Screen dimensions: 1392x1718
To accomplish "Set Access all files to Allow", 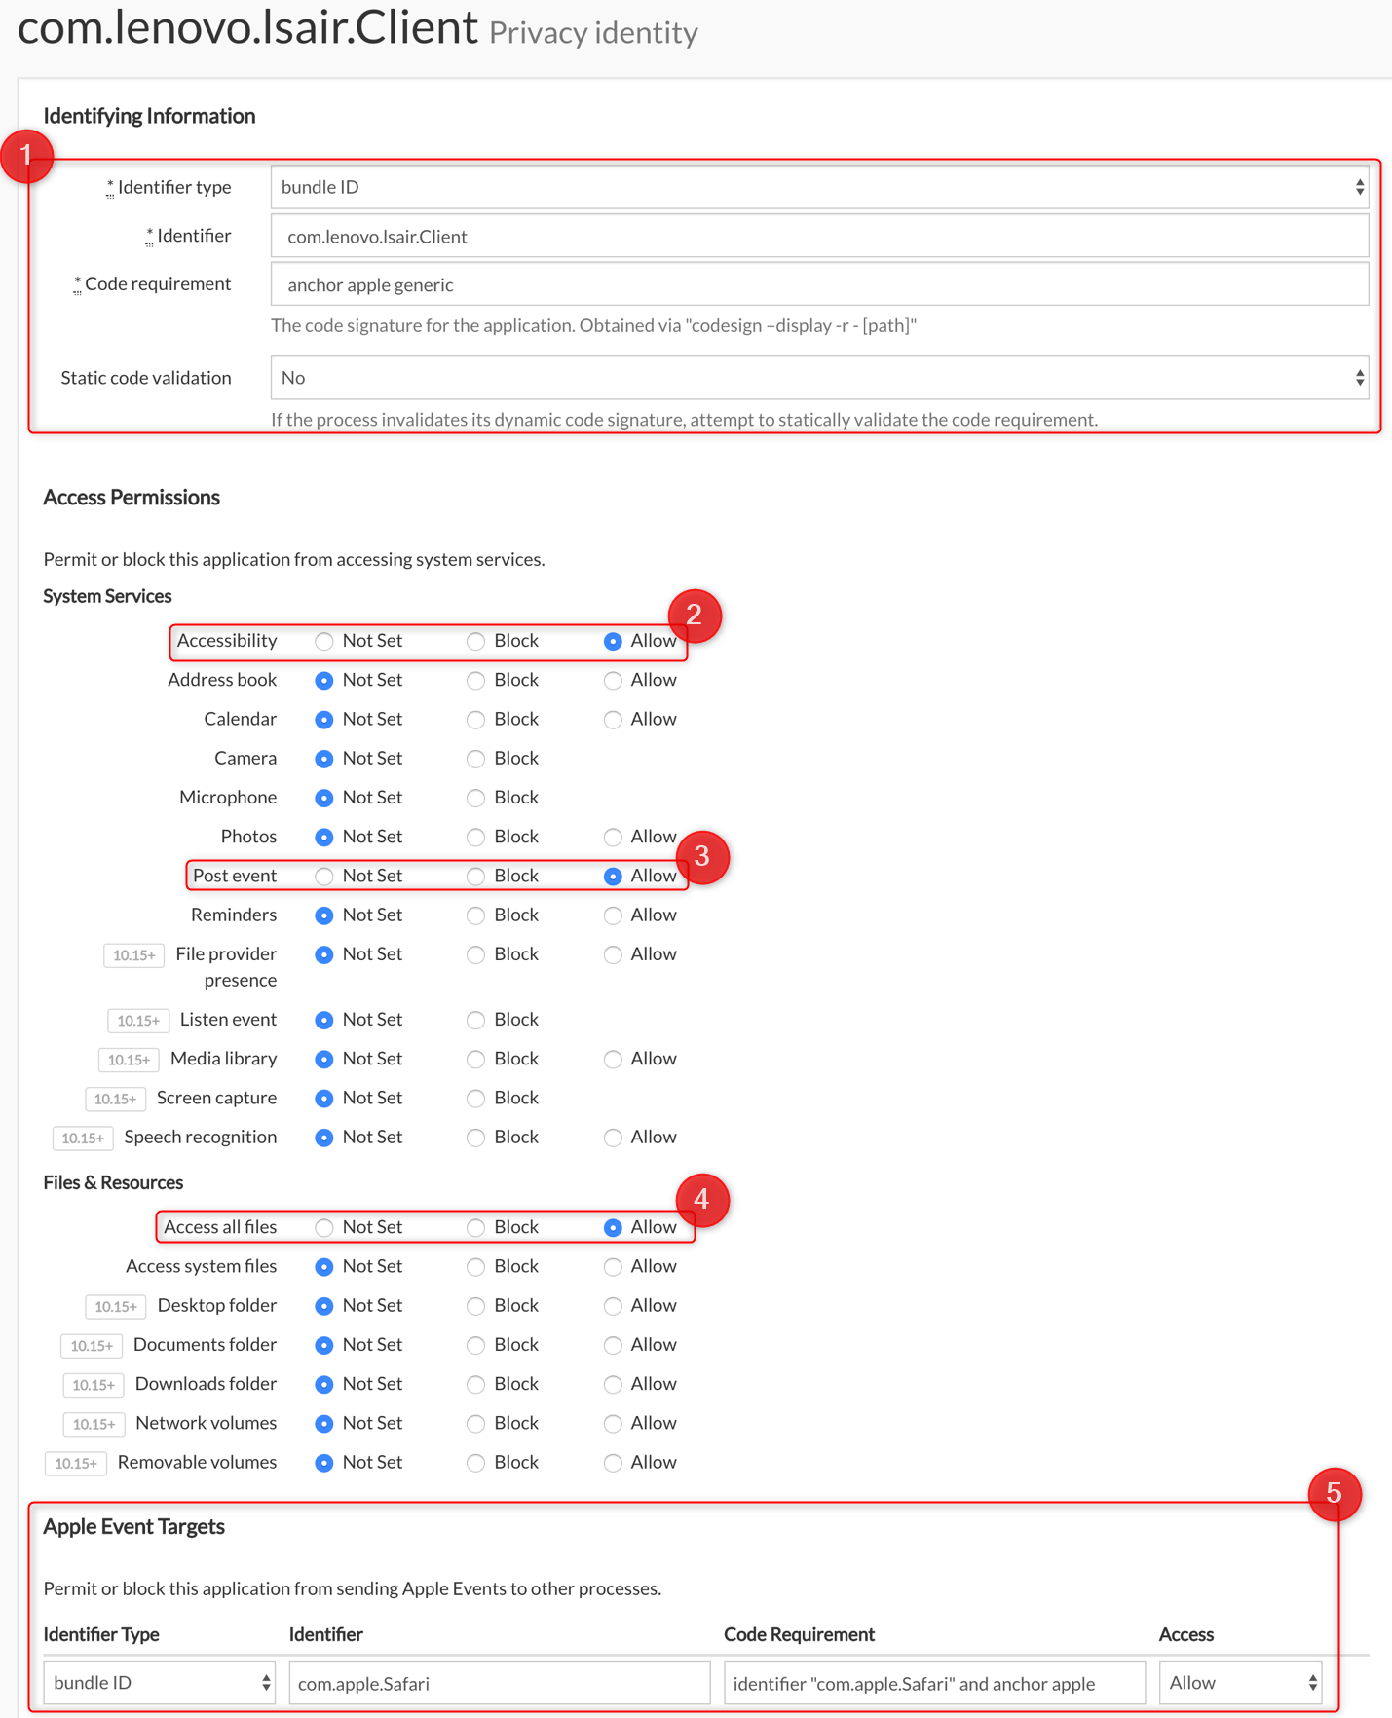I will tap(613, 1227).
